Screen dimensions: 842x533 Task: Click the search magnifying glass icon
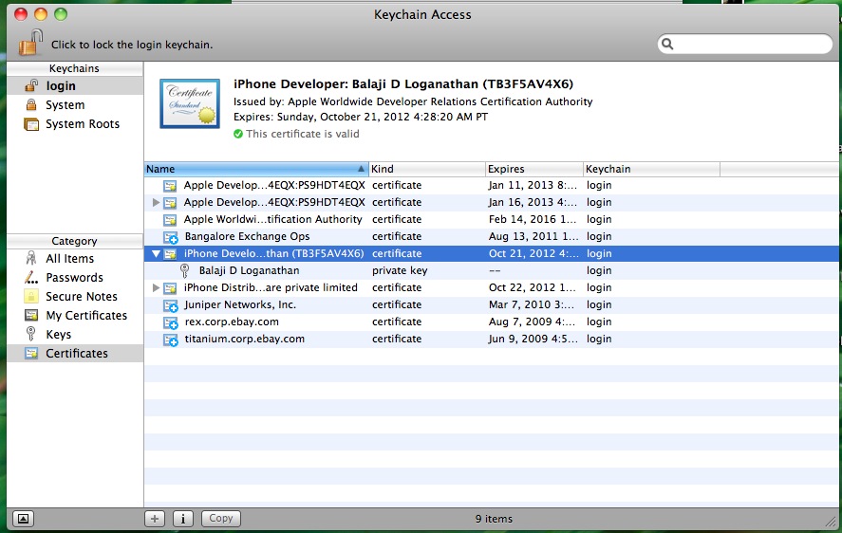tap(667, 44)
